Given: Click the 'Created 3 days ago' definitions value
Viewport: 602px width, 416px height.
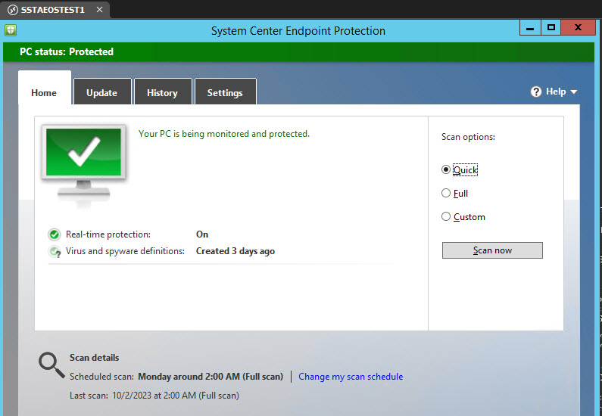Looking at the screenshot, I should [235, 251].
